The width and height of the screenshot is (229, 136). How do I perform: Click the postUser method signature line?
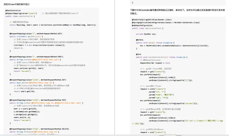click(35, 60)
